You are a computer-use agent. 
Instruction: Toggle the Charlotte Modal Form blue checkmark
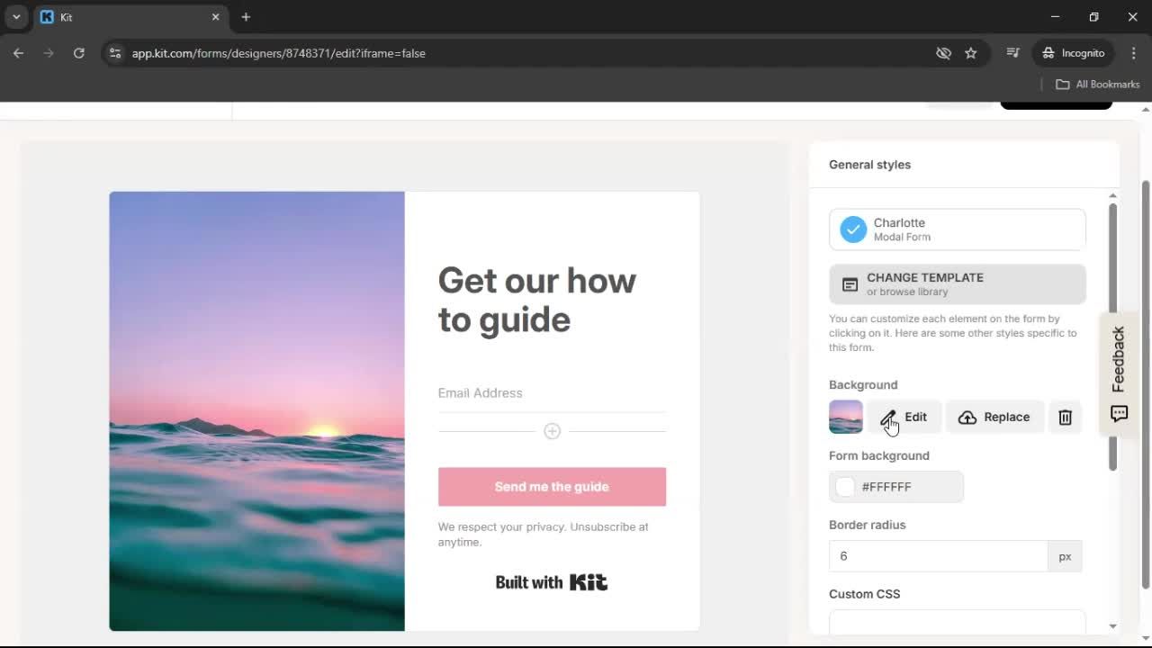(x=852, y=229)
